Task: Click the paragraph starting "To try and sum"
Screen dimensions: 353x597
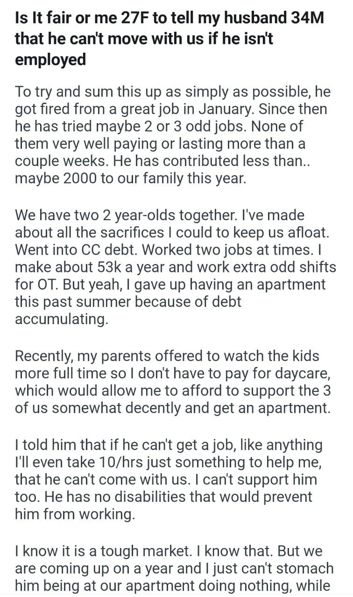Action: click(173, 135)
